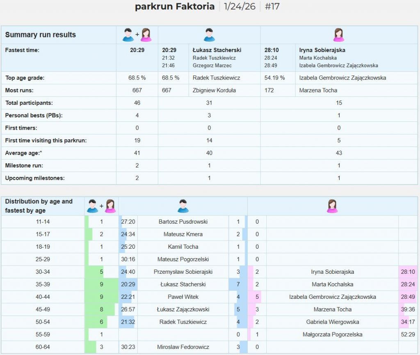Open Iryna Sobierajska in fastest female times
Image resolution: width=420 pixels, height=355 pixels.
click(322, 50)
